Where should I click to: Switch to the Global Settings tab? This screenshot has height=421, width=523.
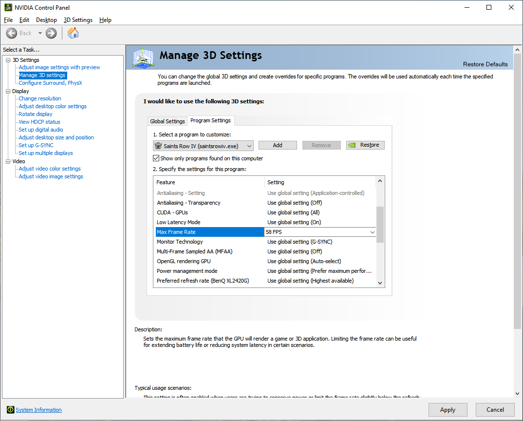point(167,121)
